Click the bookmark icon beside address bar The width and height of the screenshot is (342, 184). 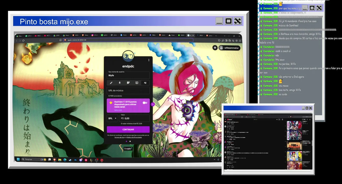tap(61, 40)
